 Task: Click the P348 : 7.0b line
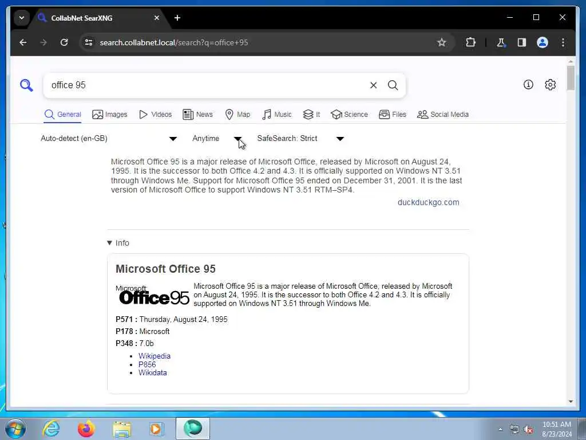tap(134, 343)
